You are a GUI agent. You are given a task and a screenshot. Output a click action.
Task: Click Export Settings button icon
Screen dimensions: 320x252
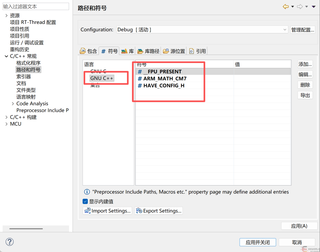(139, 210)
